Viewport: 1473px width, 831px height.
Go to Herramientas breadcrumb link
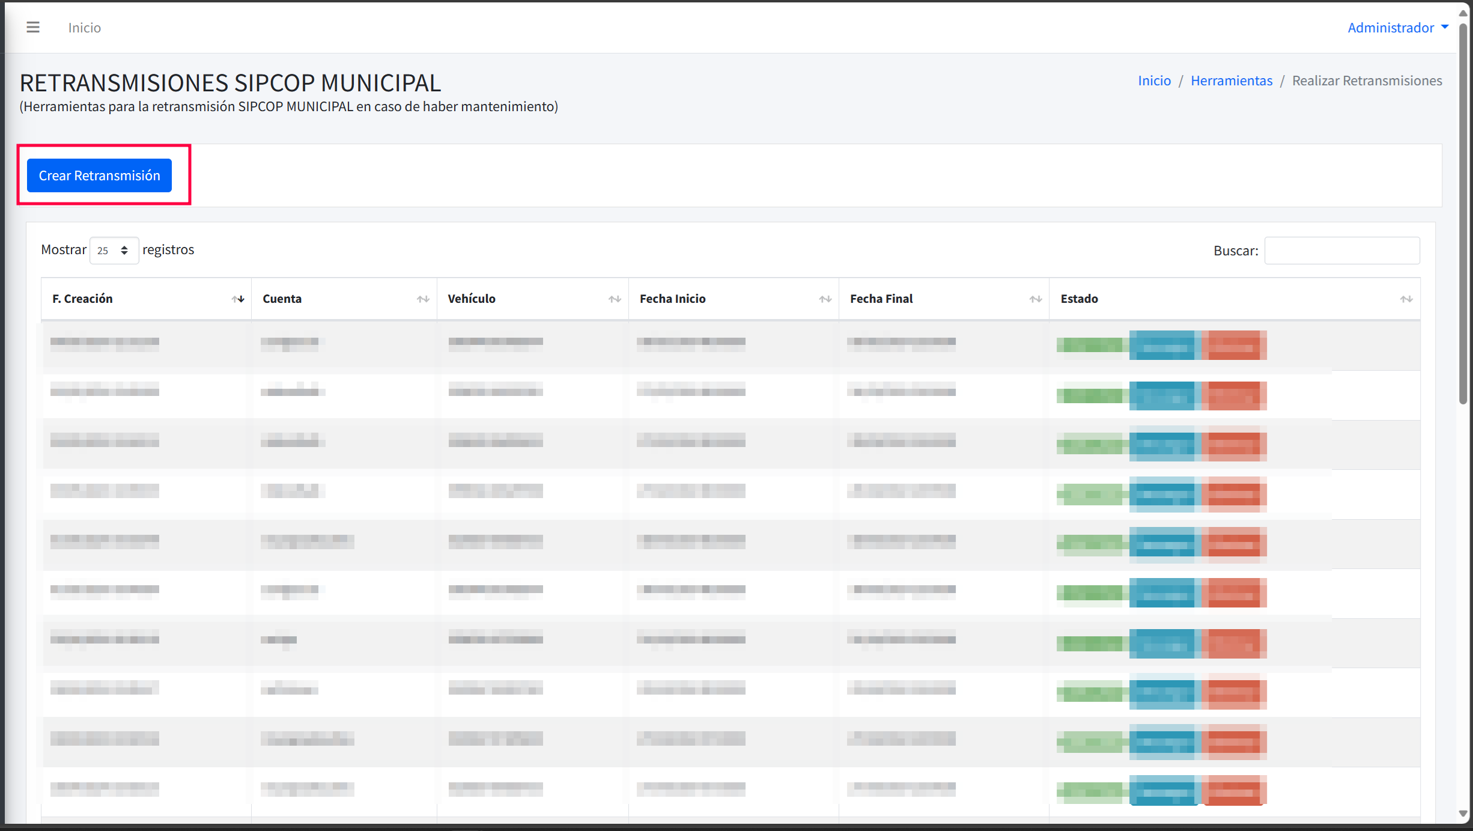click(1231, 81)
